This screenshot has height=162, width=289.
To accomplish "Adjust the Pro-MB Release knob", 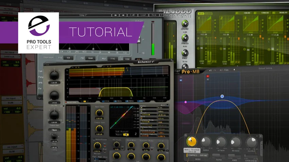I will [236, 142].
